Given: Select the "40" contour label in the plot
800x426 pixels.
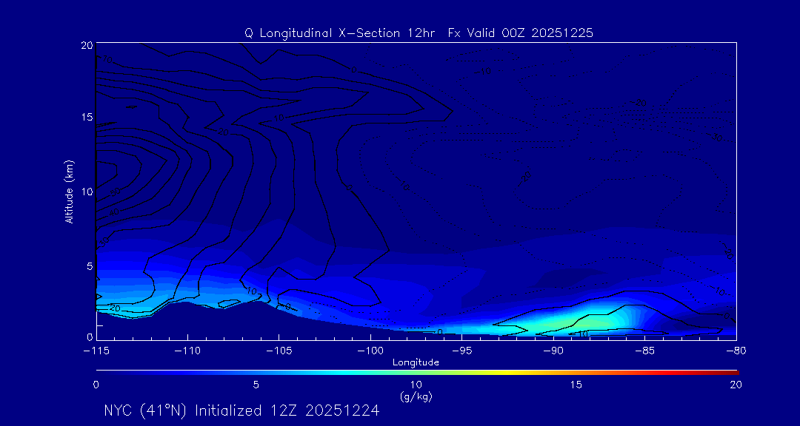Looking at the screenshot, I should [x=114, y=212].
